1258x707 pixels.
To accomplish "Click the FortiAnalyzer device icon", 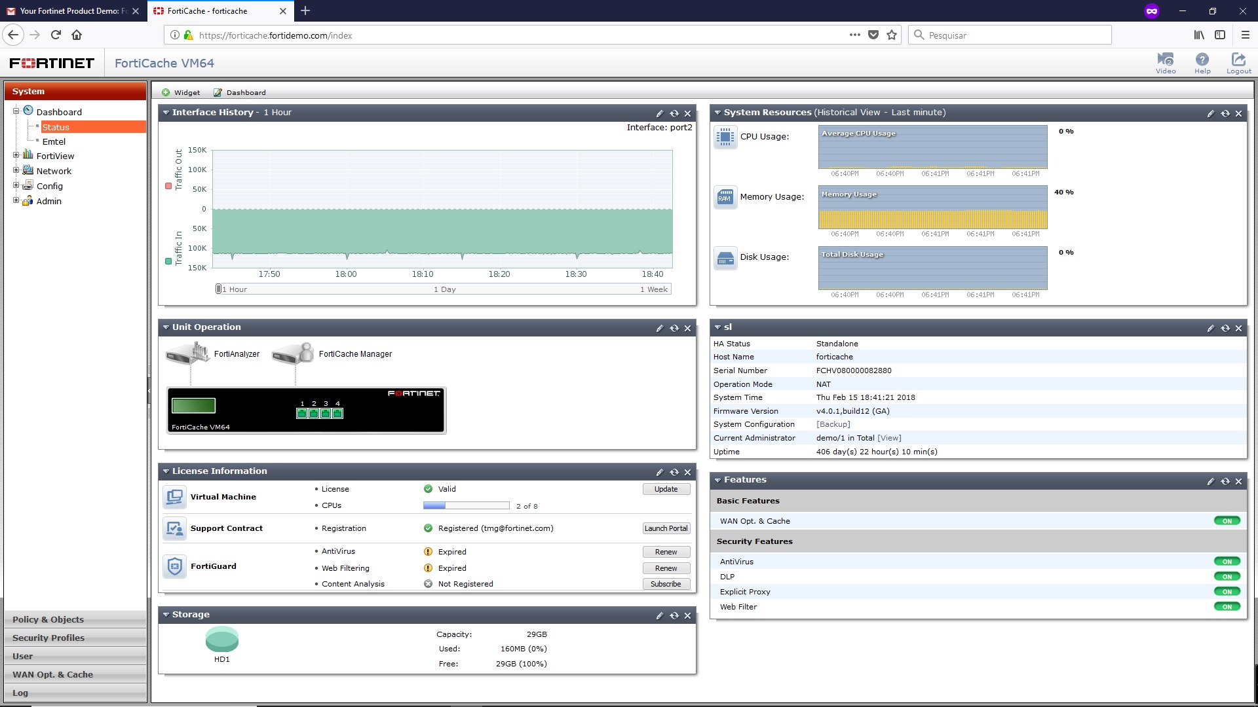I will (x=187, y=353).
